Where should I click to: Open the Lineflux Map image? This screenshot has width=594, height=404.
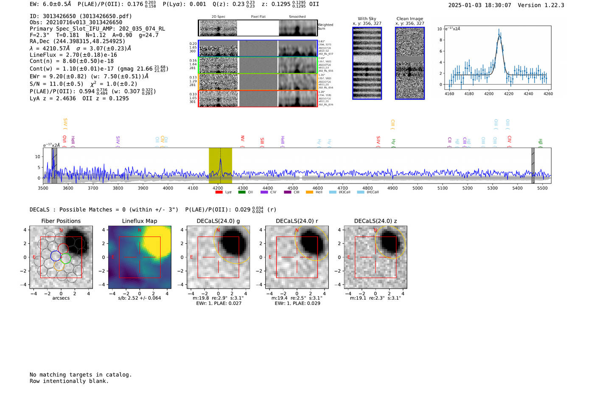[x=140, y=257]
